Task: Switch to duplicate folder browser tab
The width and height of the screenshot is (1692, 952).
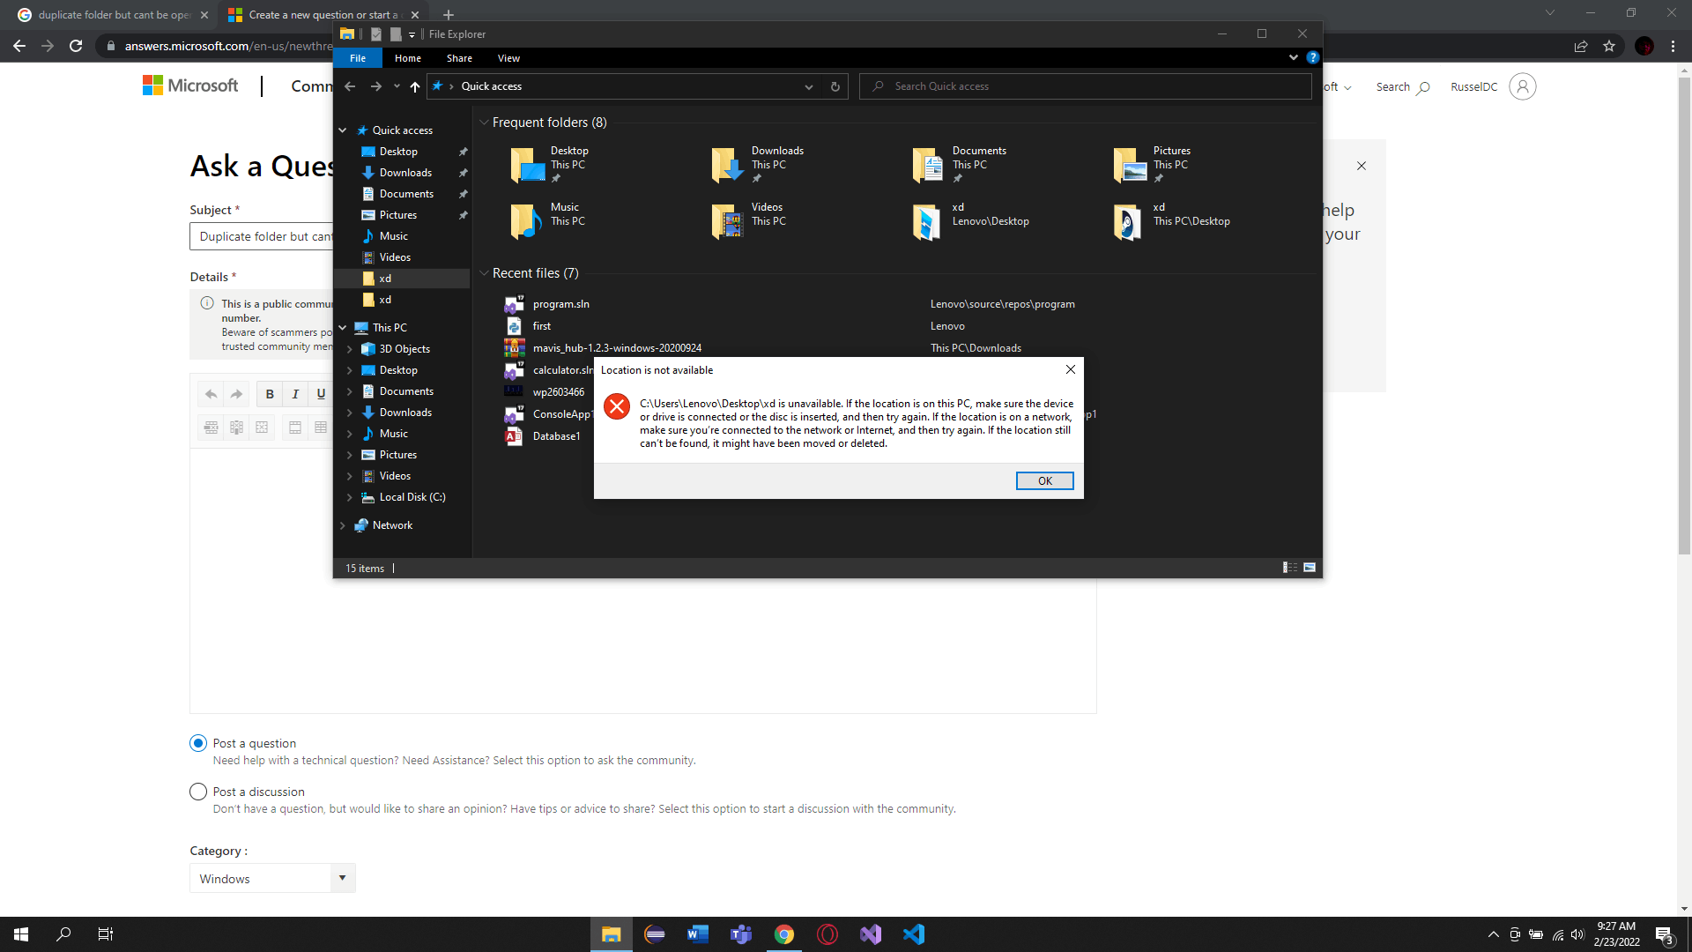Action: click(113, 14)
